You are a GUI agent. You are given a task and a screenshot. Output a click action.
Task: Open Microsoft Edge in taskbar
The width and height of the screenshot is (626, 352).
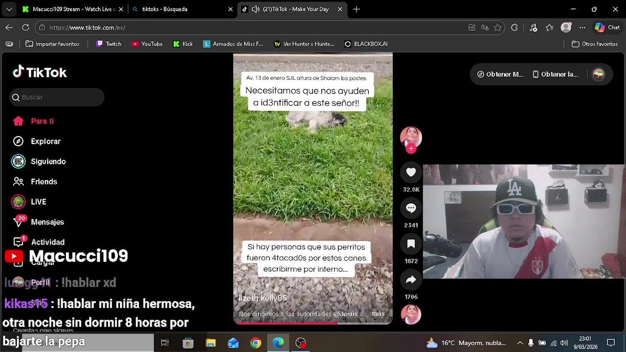(x=278, y=343)
